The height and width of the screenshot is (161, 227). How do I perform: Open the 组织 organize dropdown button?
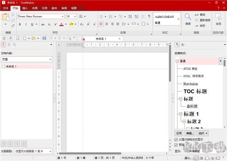tap(203, 133)
